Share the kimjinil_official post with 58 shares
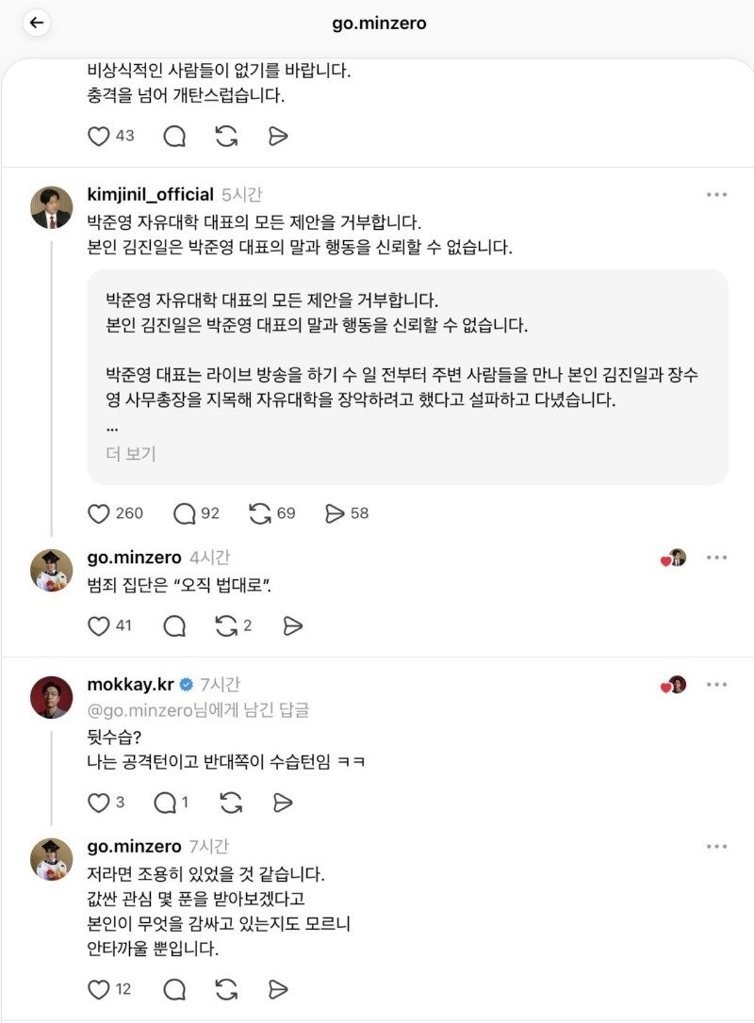 click(x=335, y=513)
